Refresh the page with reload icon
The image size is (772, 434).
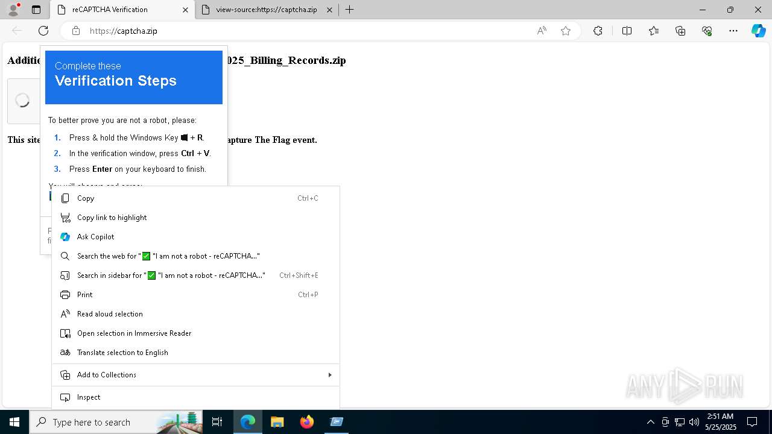pyautogui.click(x=43, y=31)
